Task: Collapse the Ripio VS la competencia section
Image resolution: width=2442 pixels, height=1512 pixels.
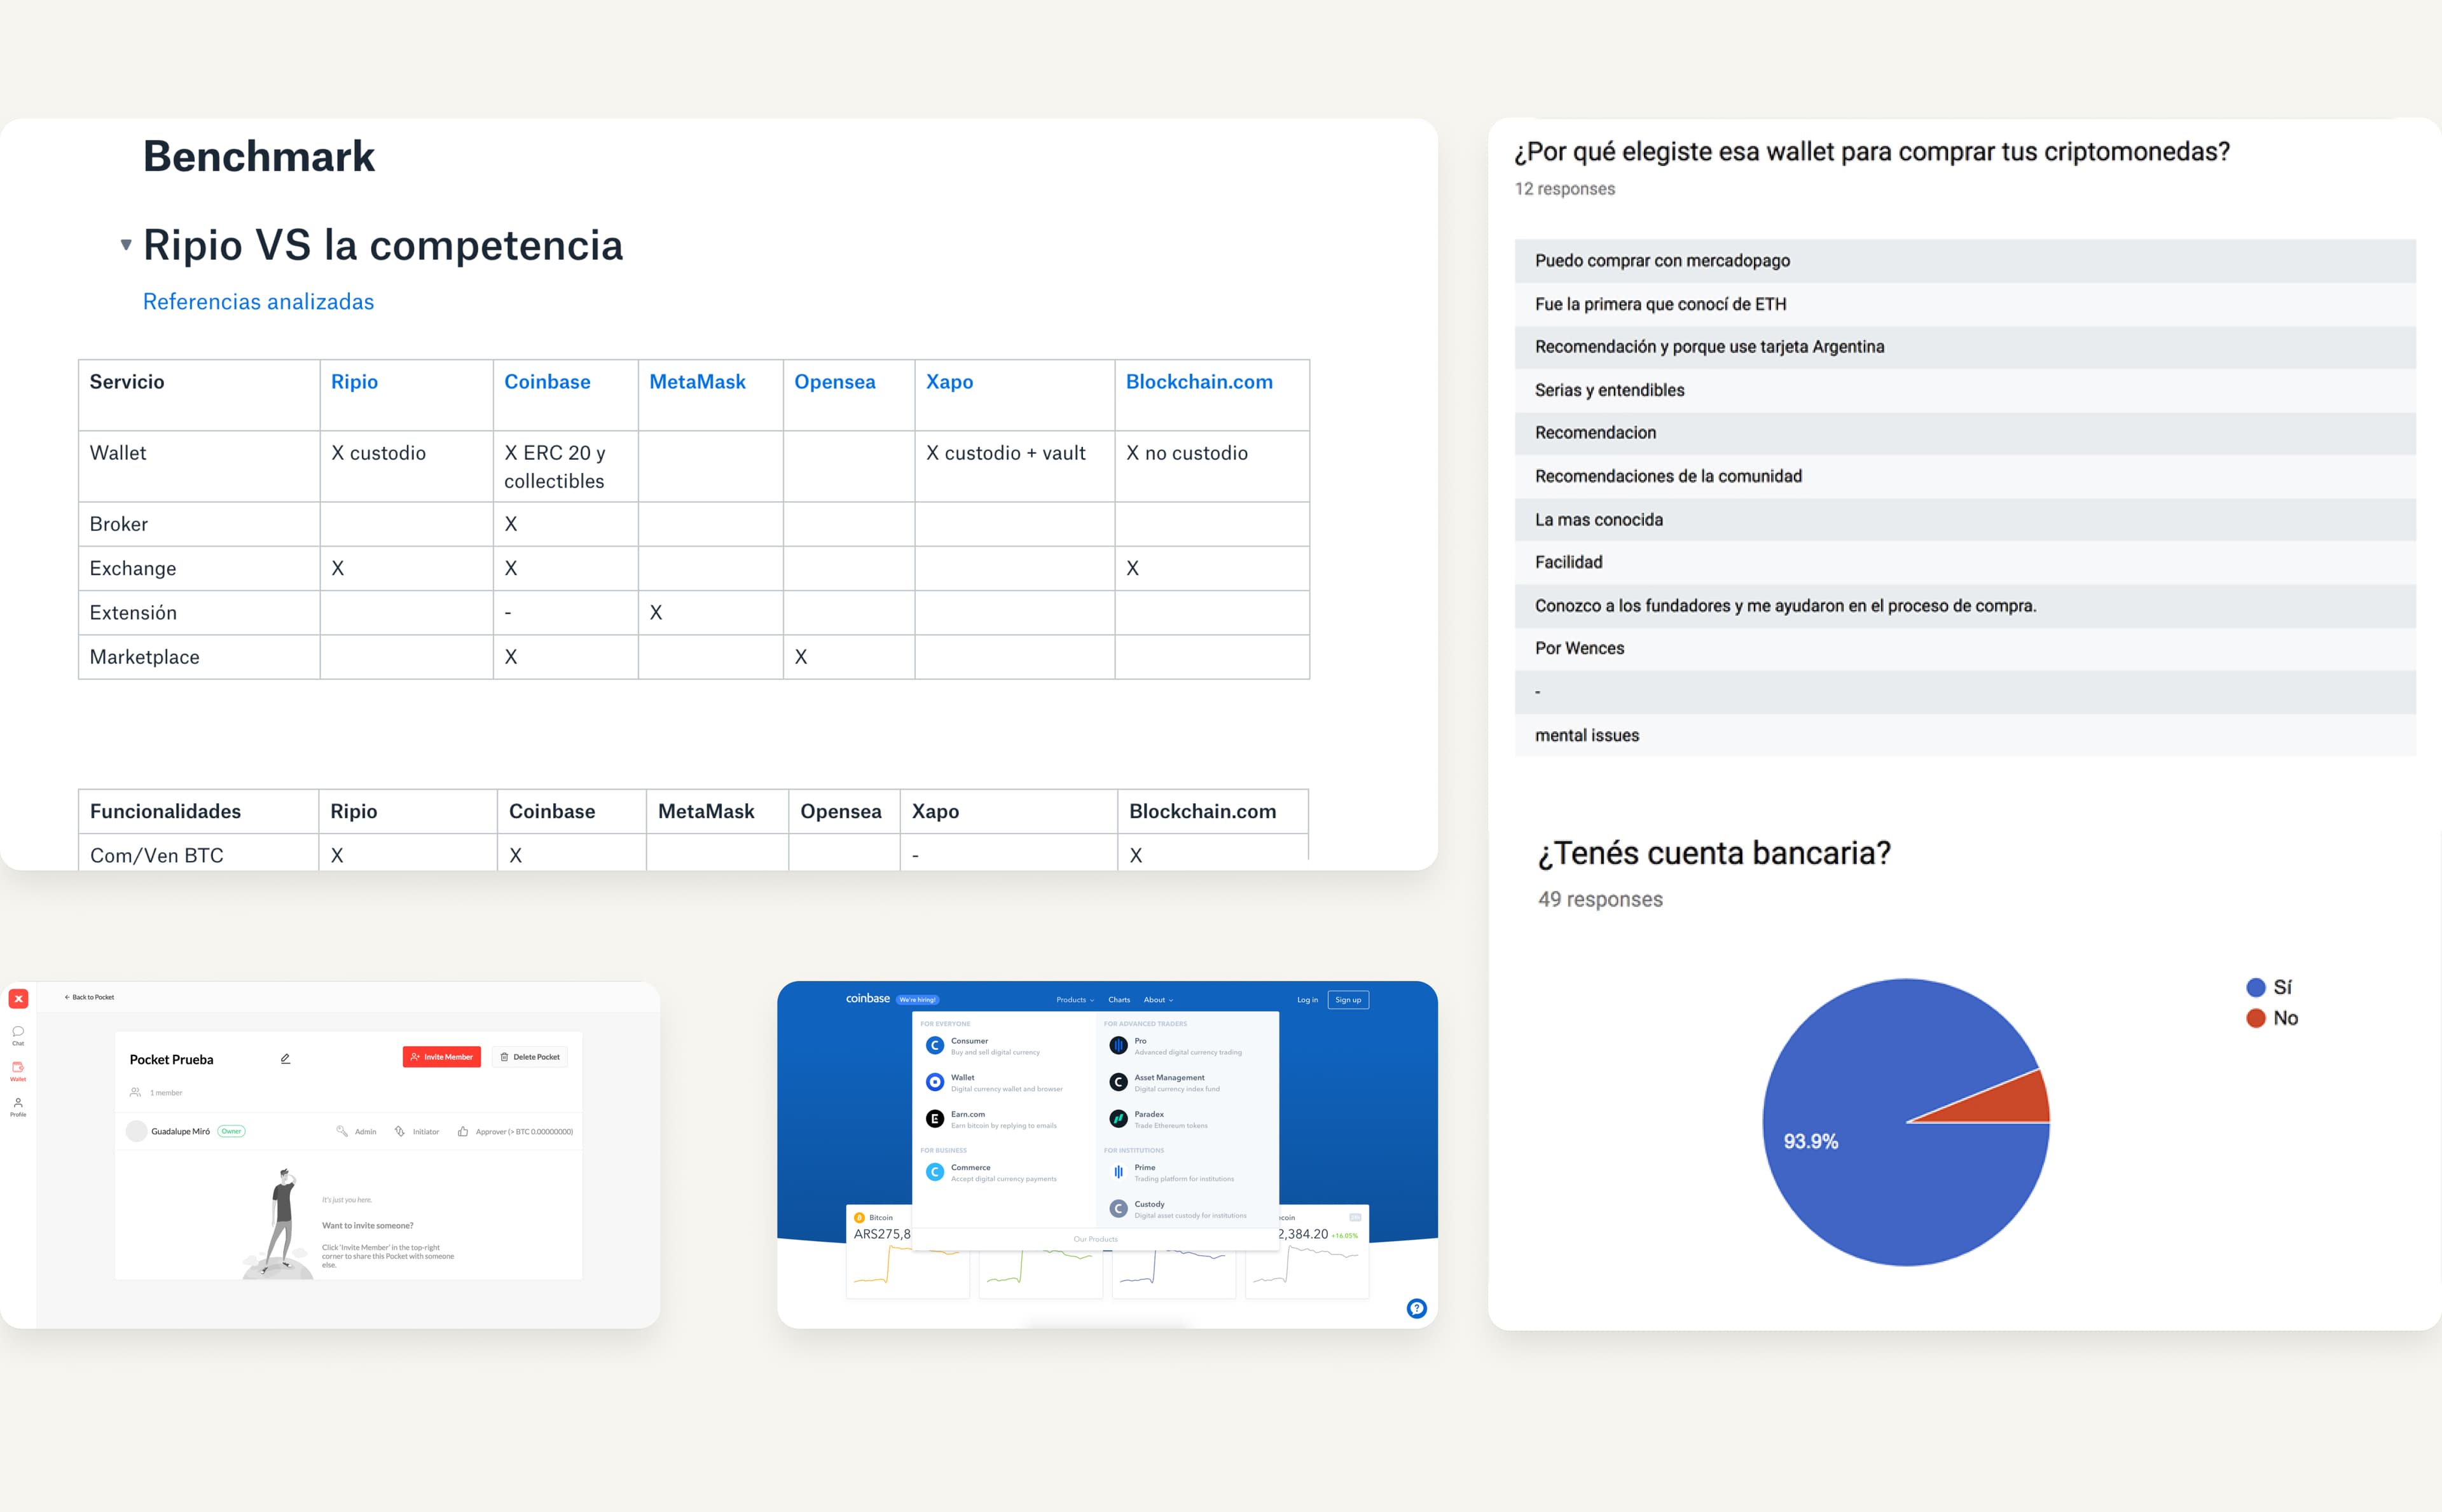Action: tap(126, 245)
